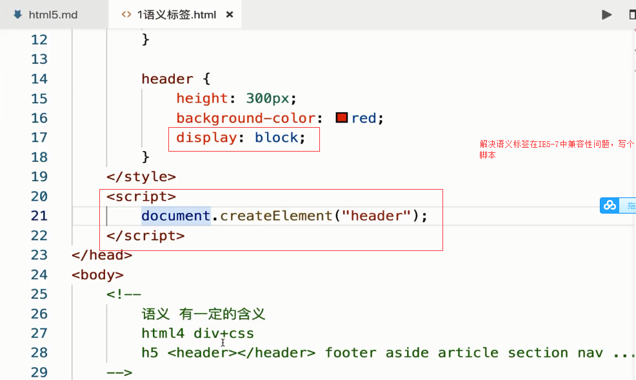Click the closing brace on line 12

(x=145, y=40)
